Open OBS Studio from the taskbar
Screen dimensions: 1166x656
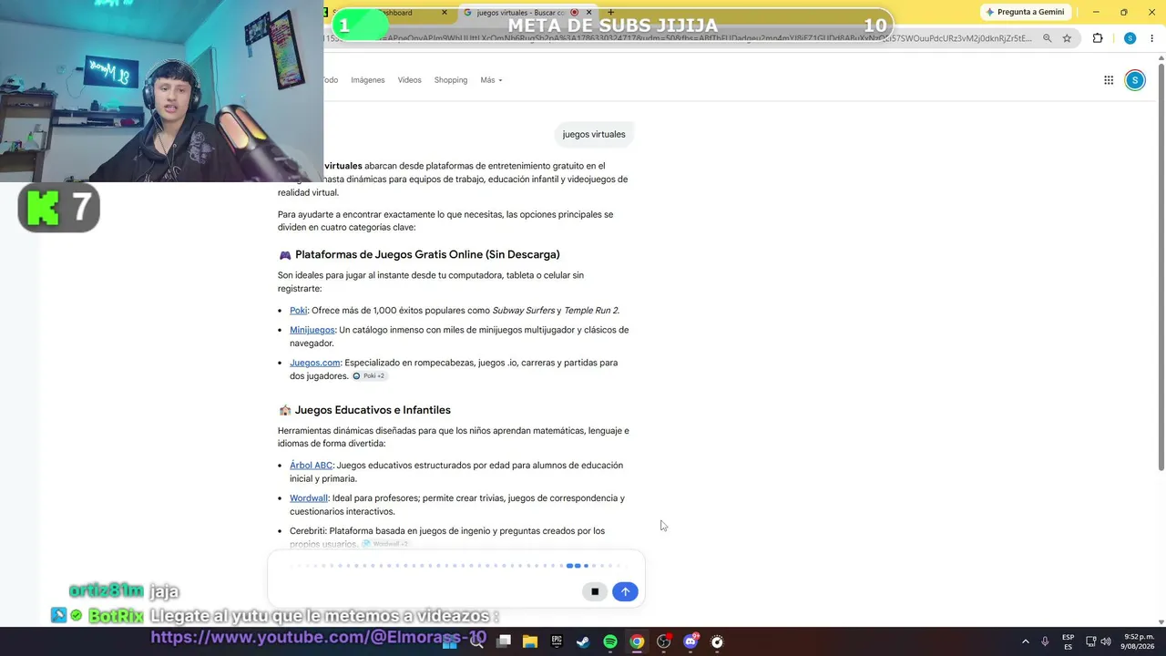tap(663, 641)
